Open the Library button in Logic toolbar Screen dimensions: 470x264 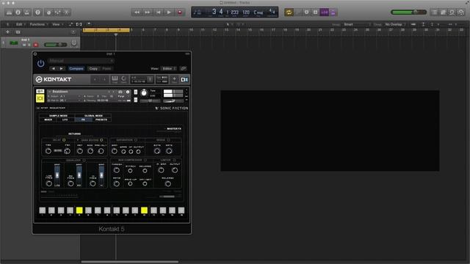[9, 12]
